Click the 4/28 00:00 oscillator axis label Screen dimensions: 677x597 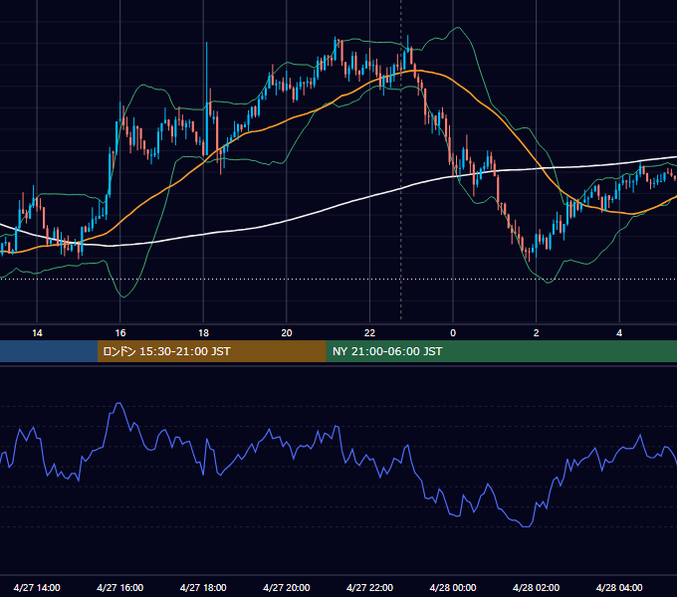[x=453, y=587]
